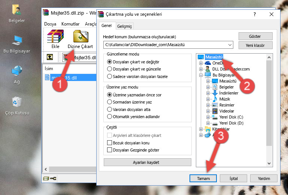Viewport: 288px width, 195px height.
Task: Choose 'Dosyaları çıkart ve değiştir' option
Action: 109,62
